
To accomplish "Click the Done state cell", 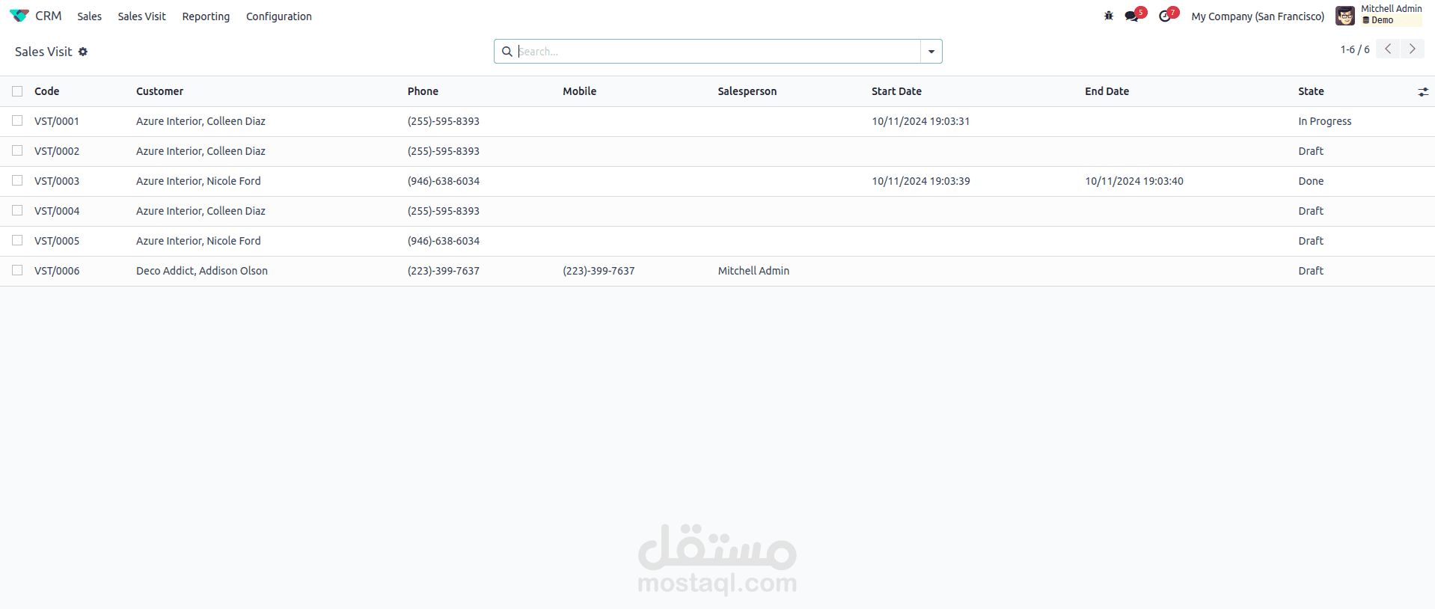I will (x=1311, y=181).
